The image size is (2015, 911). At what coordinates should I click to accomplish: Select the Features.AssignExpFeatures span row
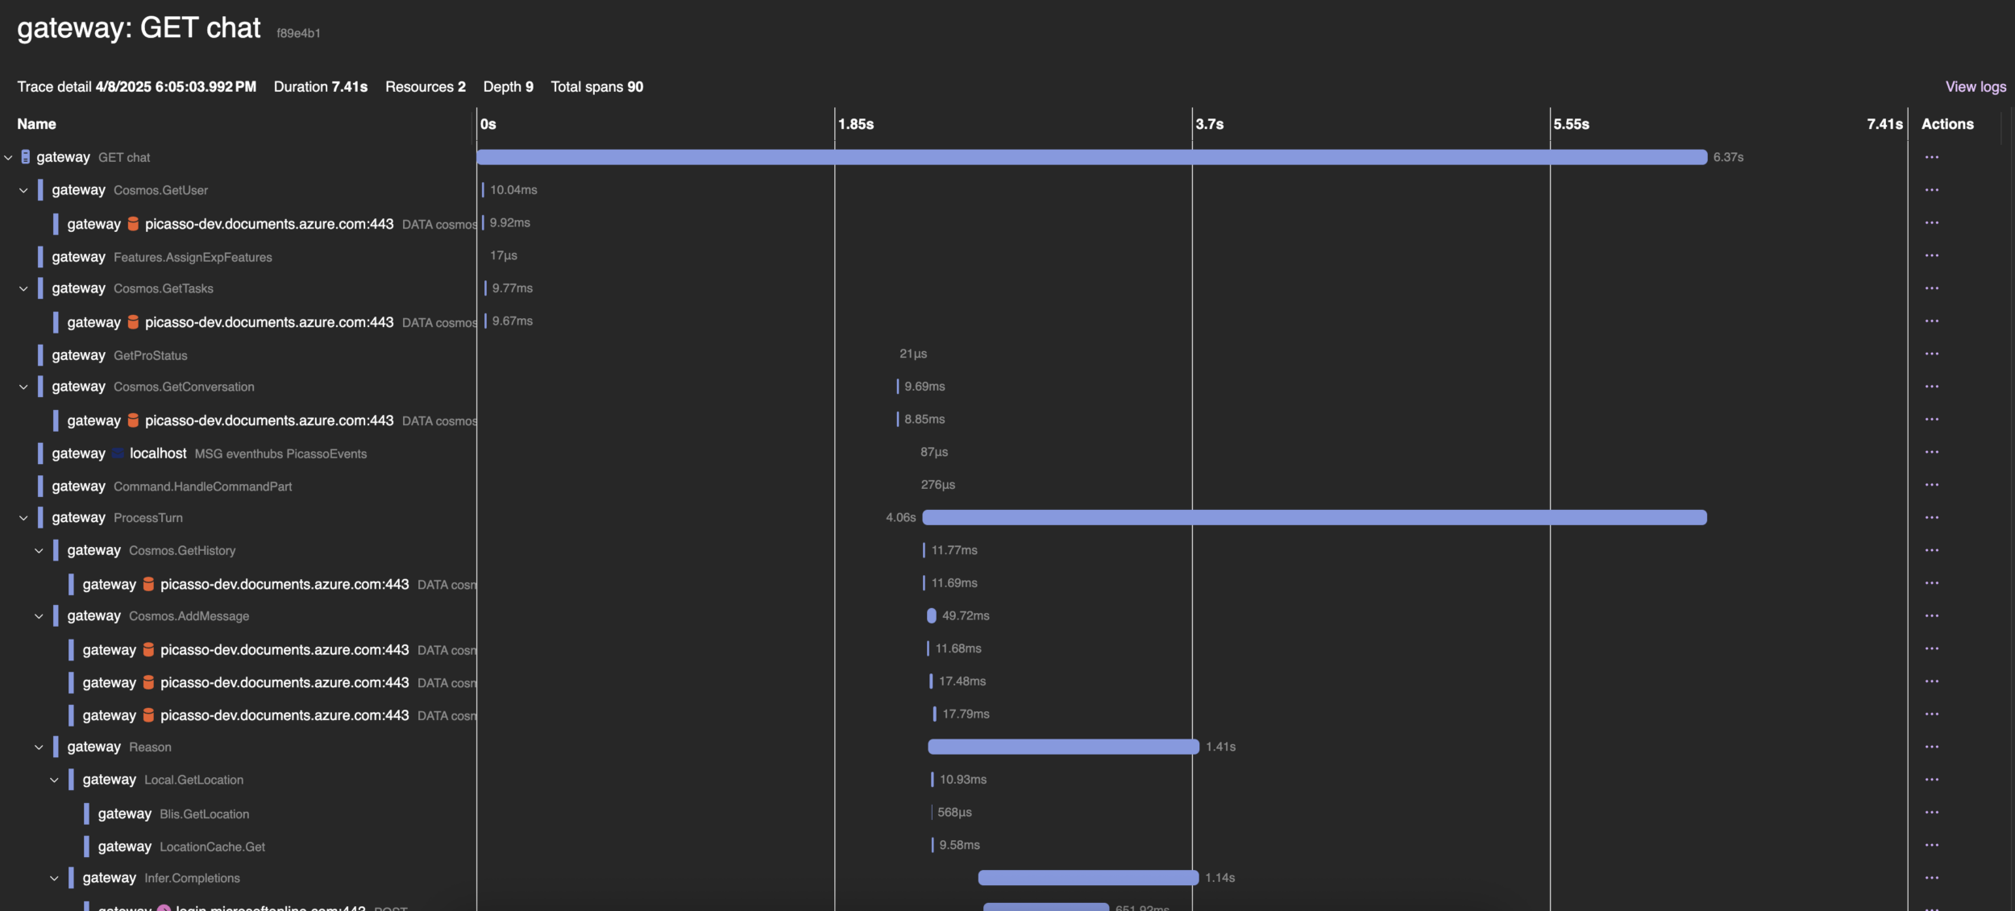[x=192, y=256]
